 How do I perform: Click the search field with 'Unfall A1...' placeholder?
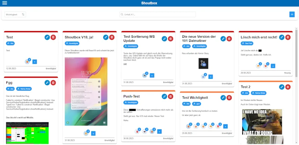(157, 15)
